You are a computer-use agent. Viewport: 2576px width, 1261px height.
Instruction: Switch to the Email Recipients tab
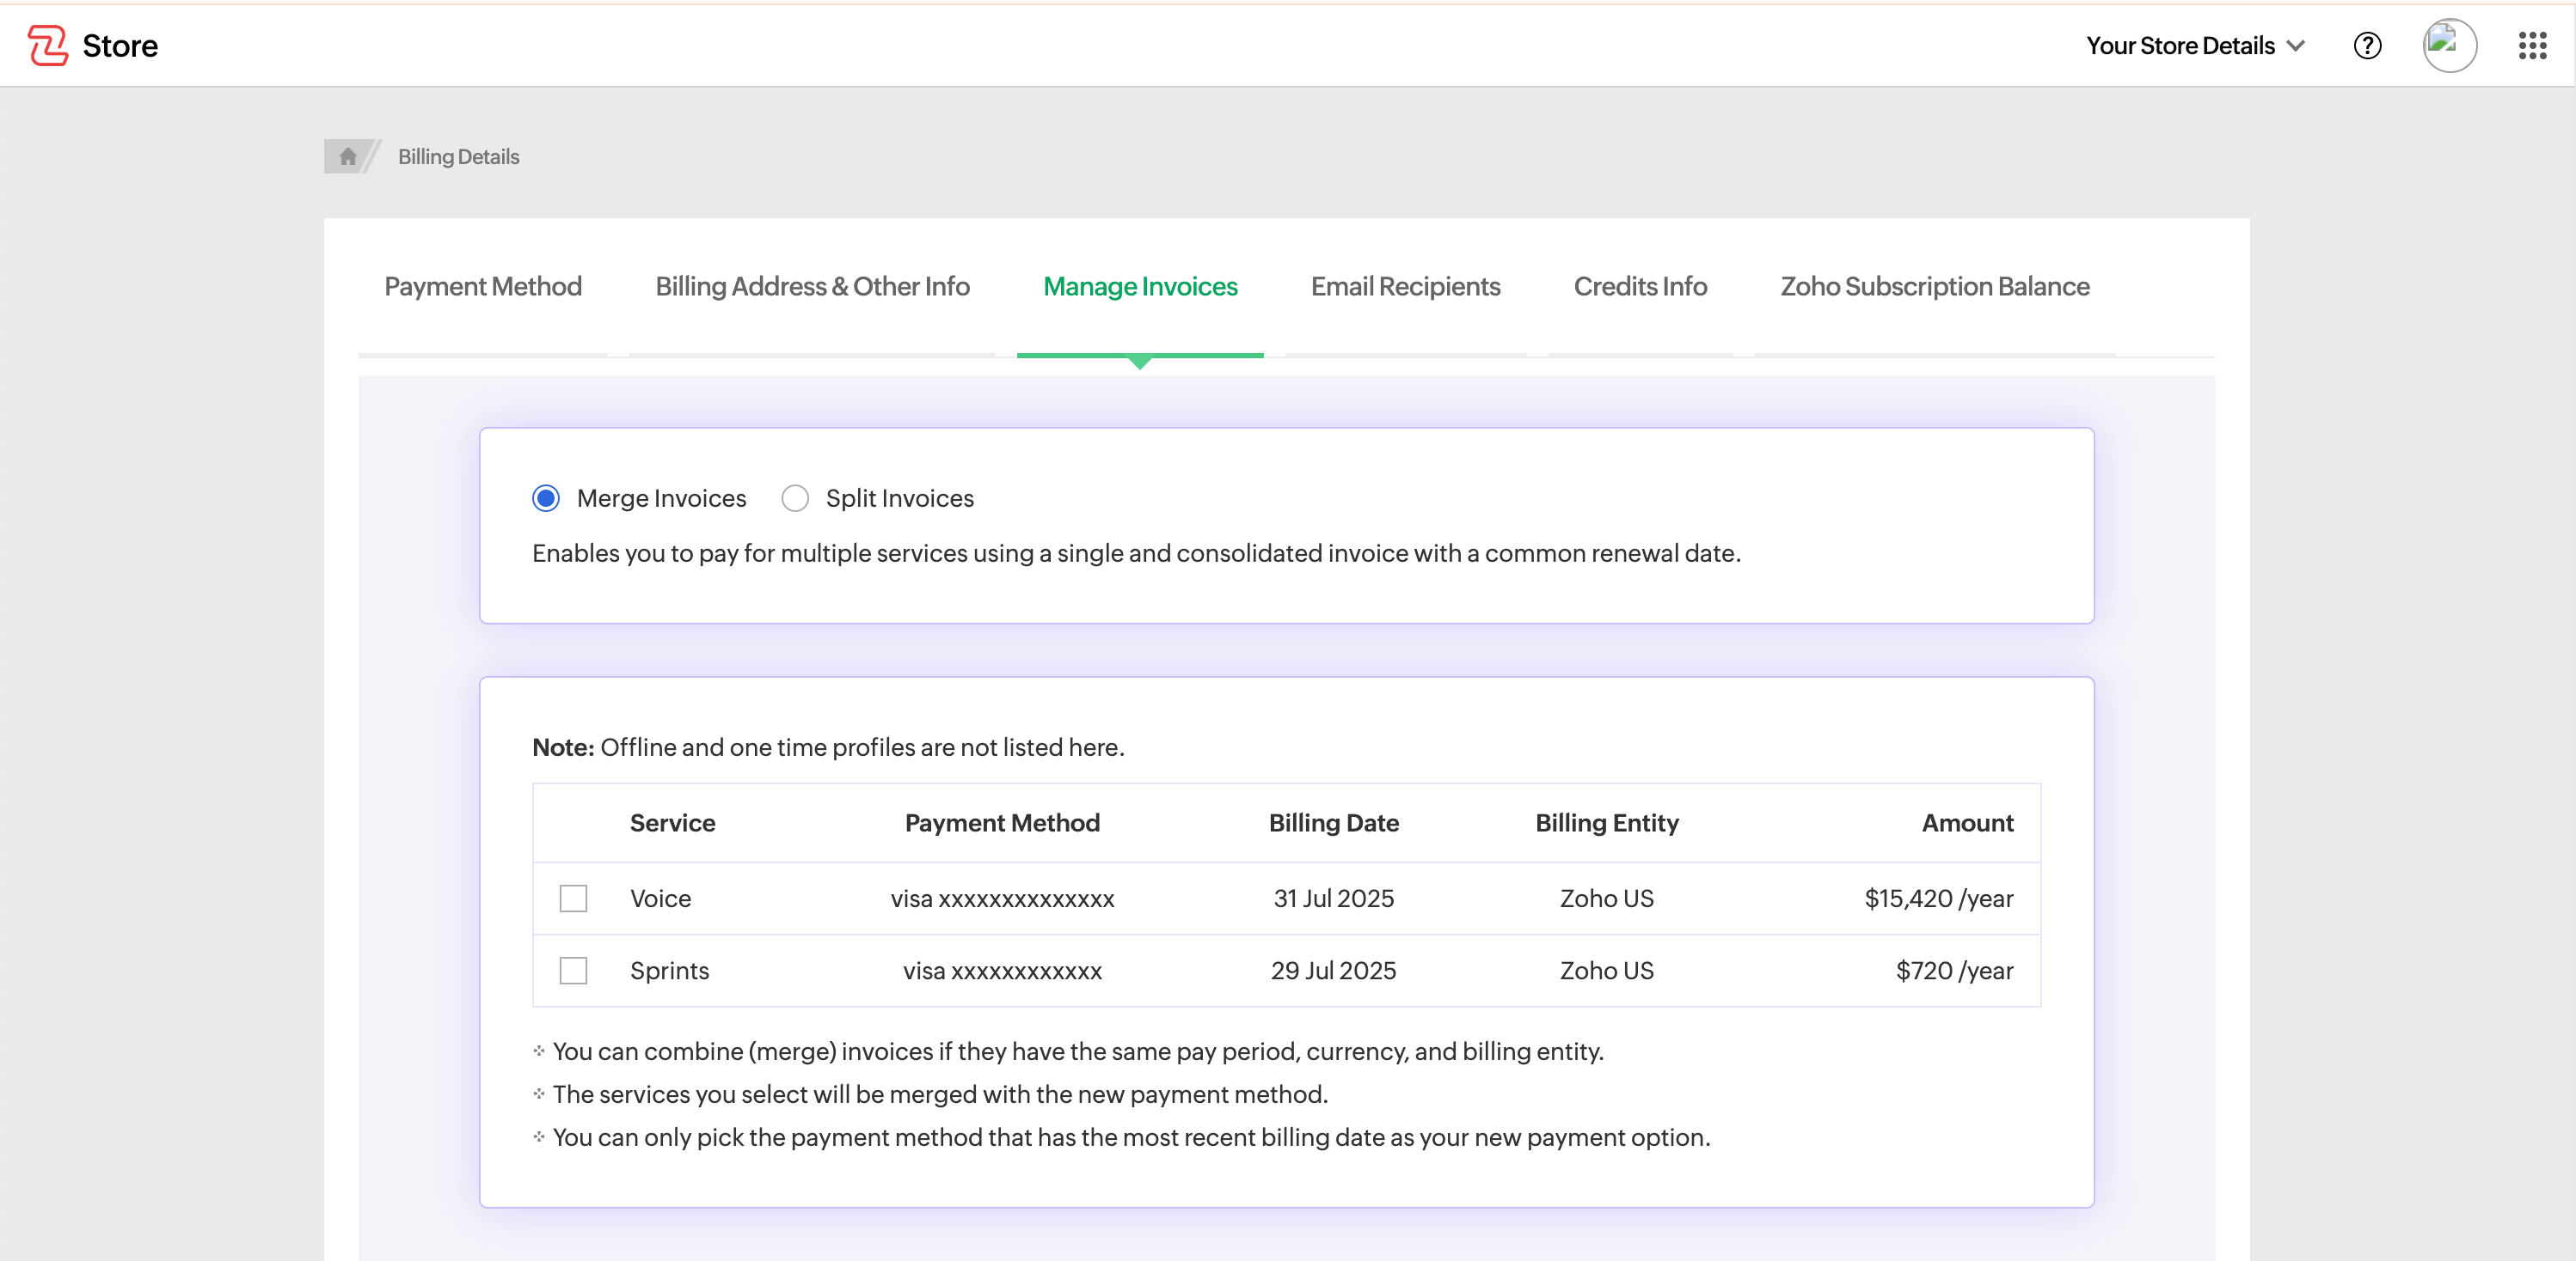[1405, 287]
